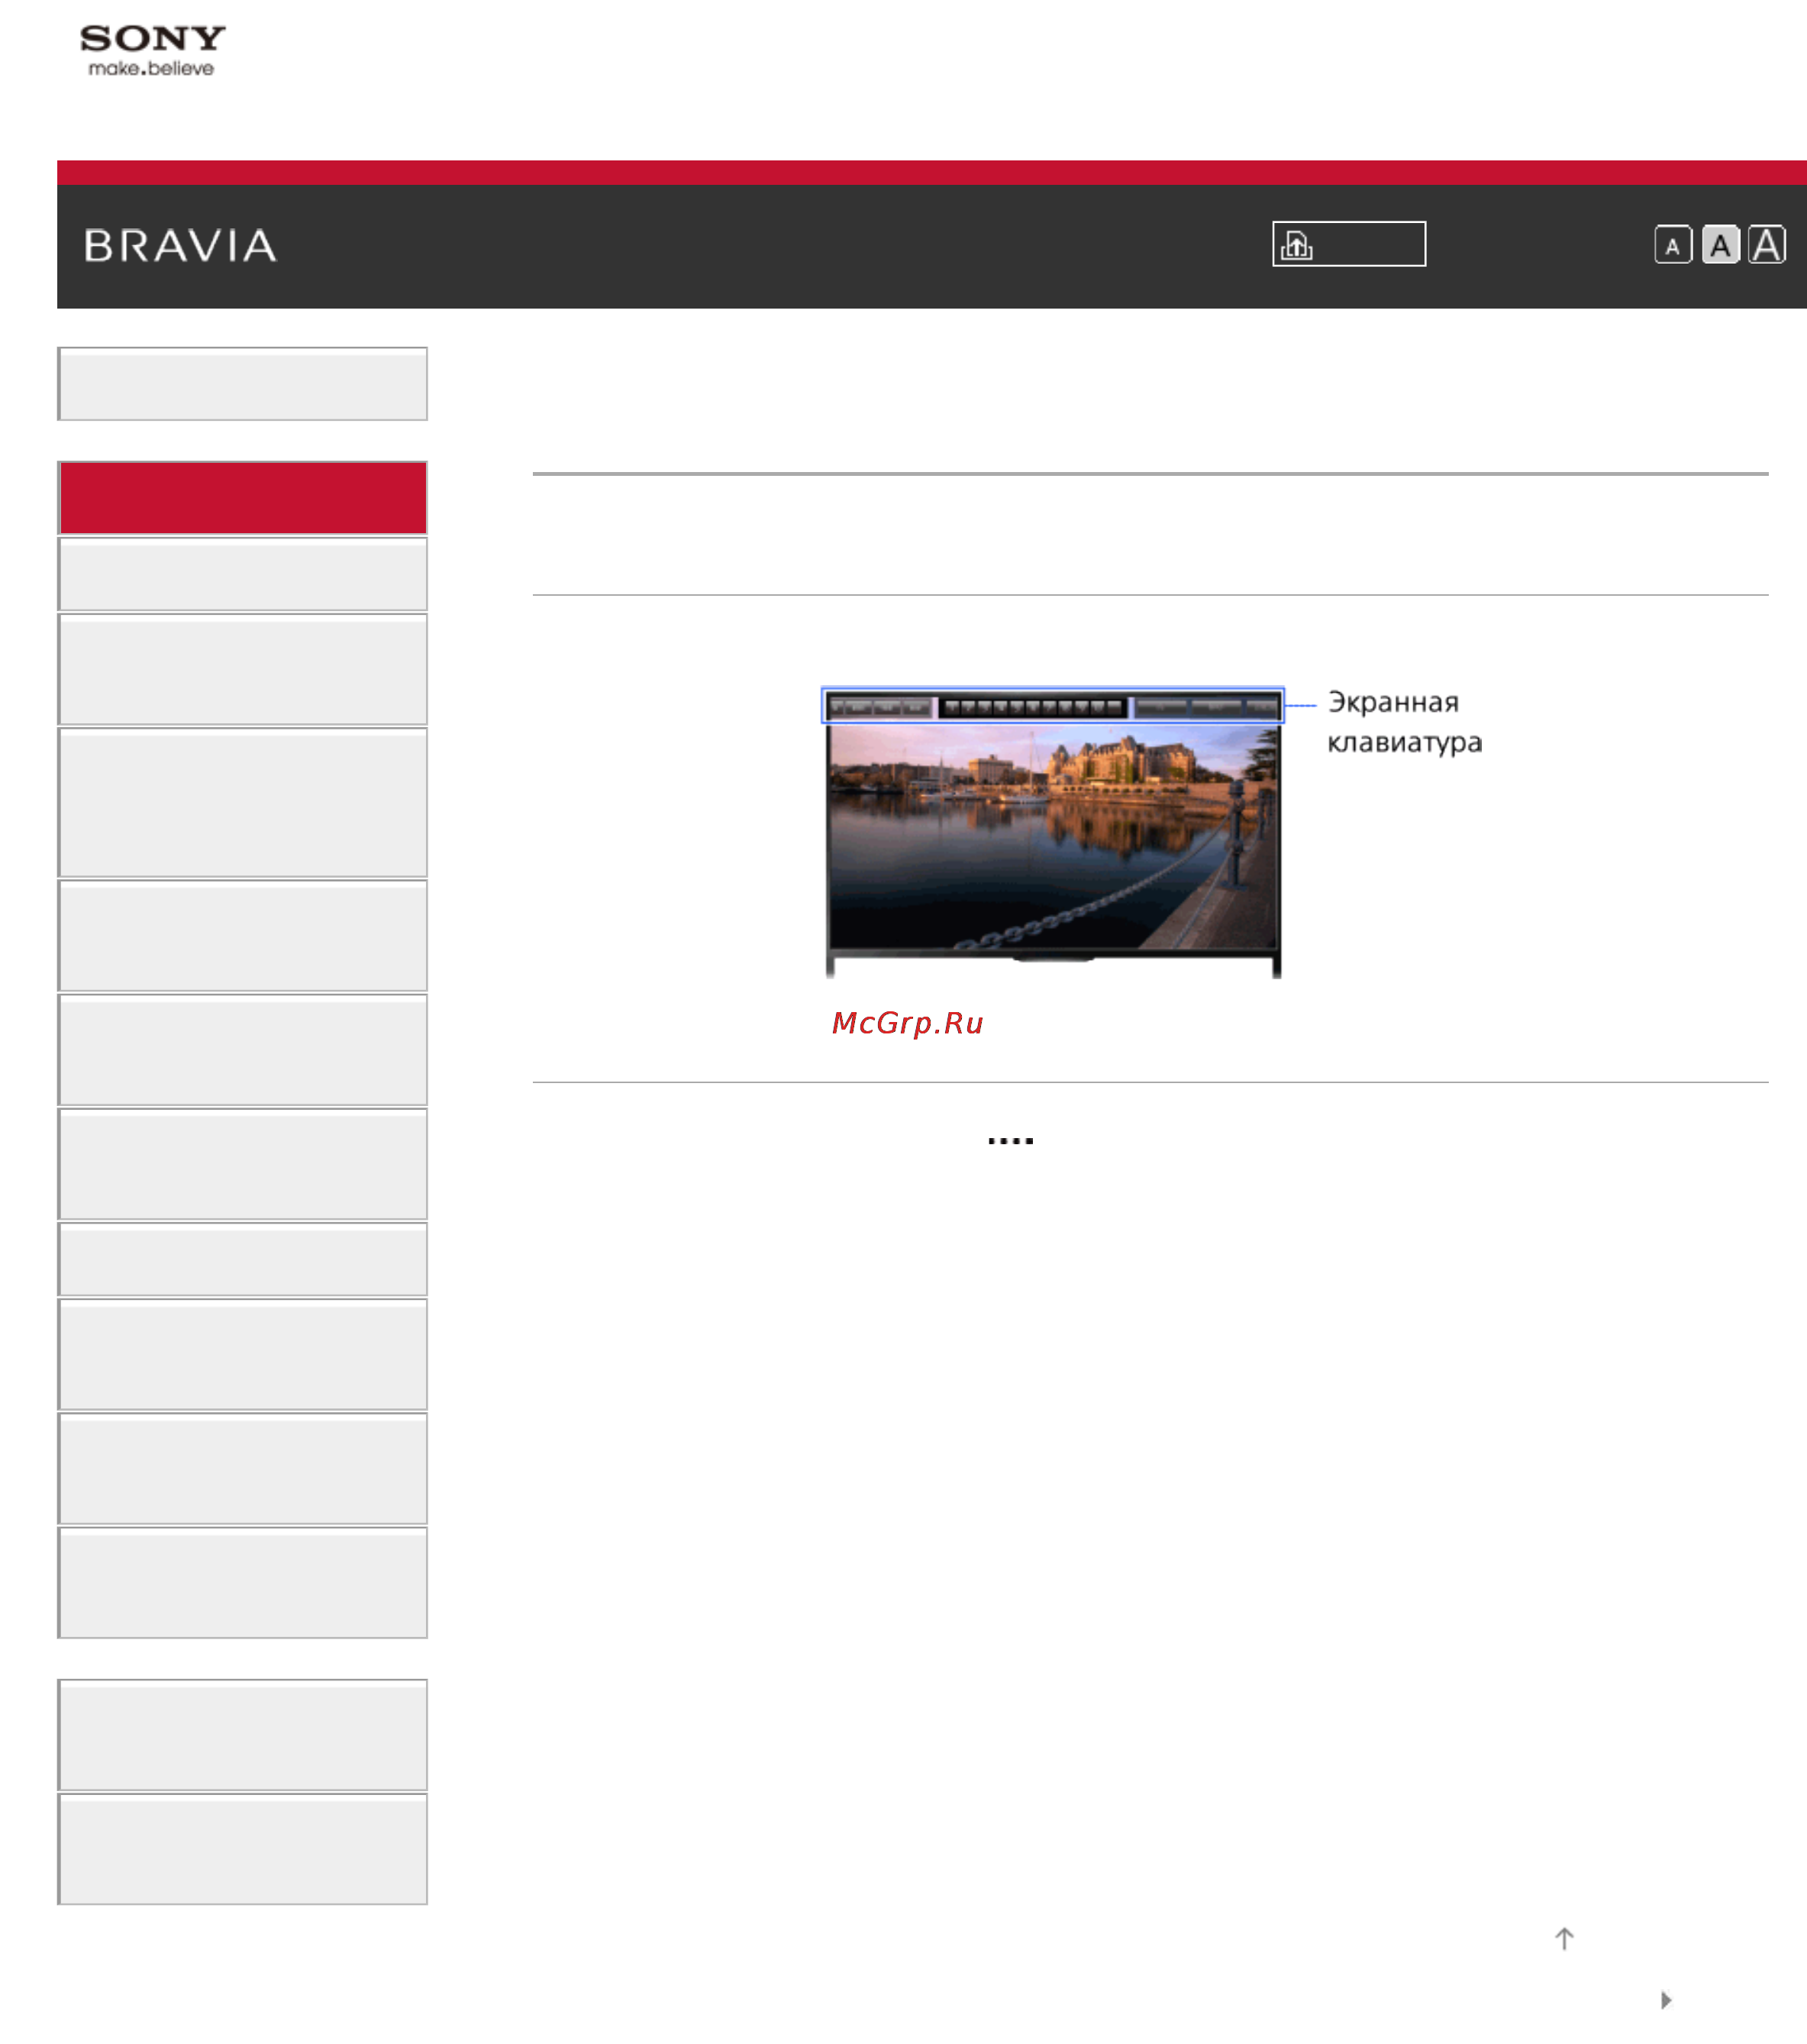Click the blue-outlined on-screen keyboard bar on TV
Viewport: 1807px width, 2044px height.
(x=1053, y=706)
